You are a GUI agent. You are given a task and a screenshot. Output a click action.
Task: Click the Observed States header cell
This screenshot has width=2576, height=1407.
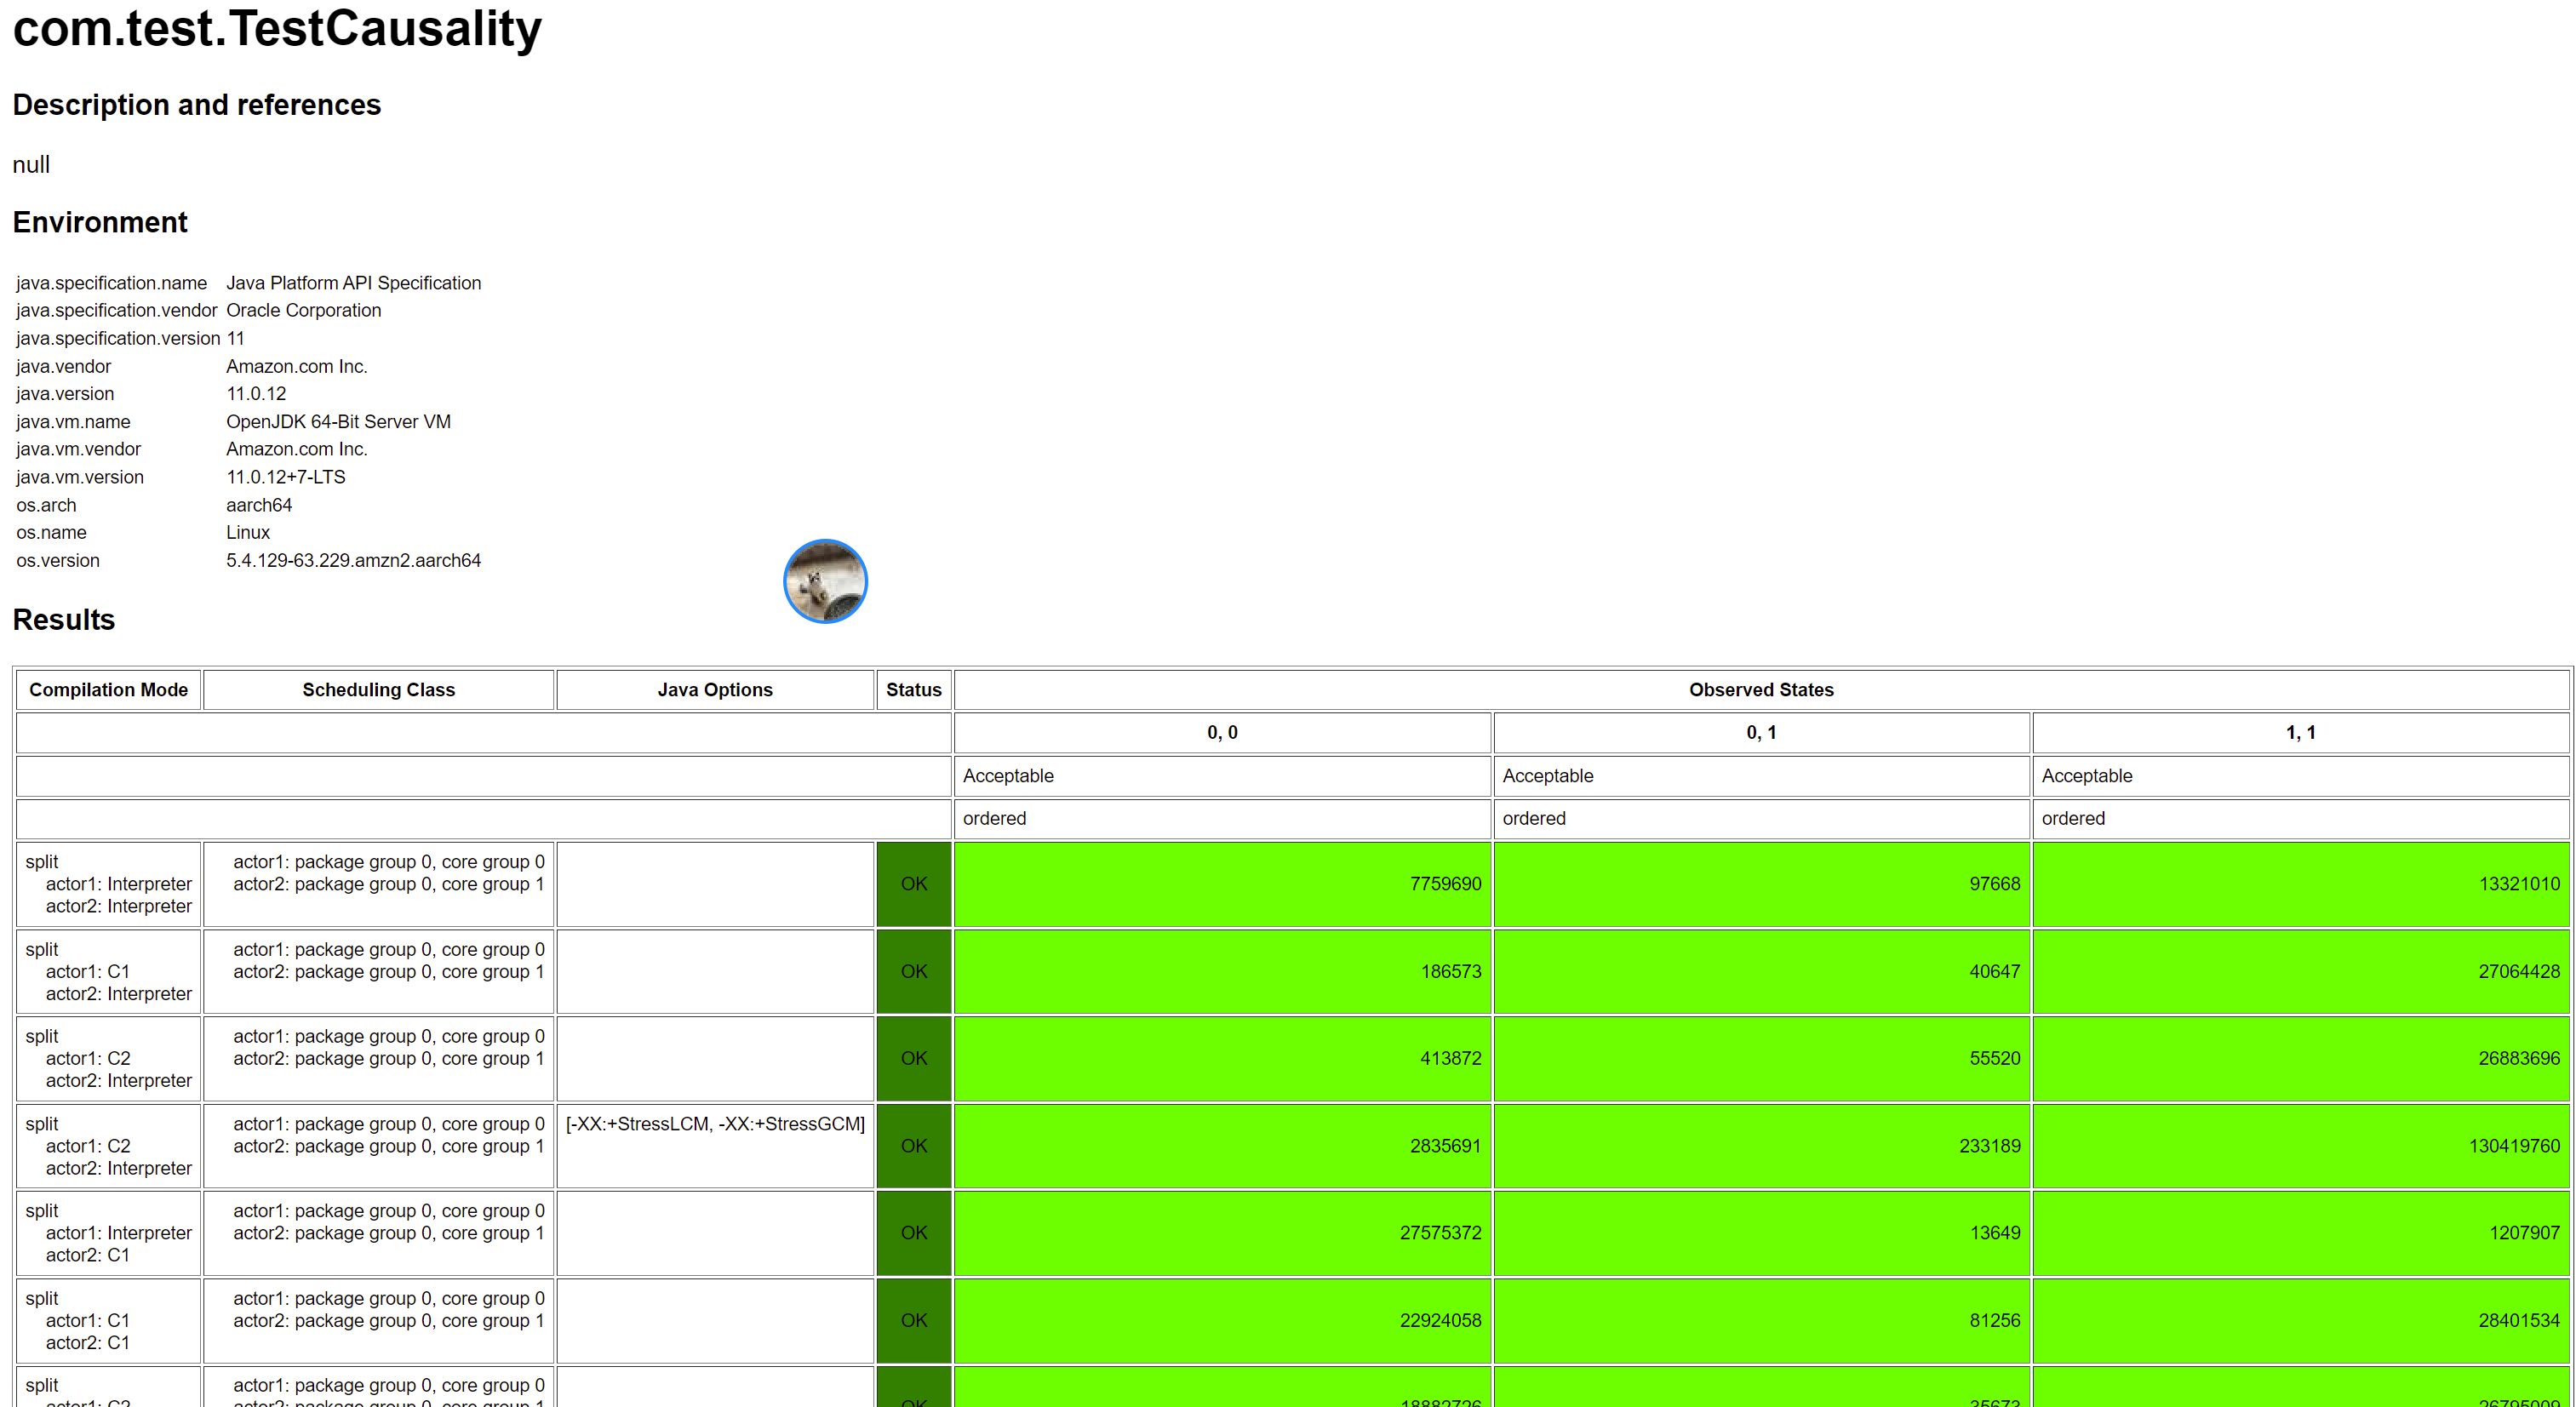pos(1760,690)
